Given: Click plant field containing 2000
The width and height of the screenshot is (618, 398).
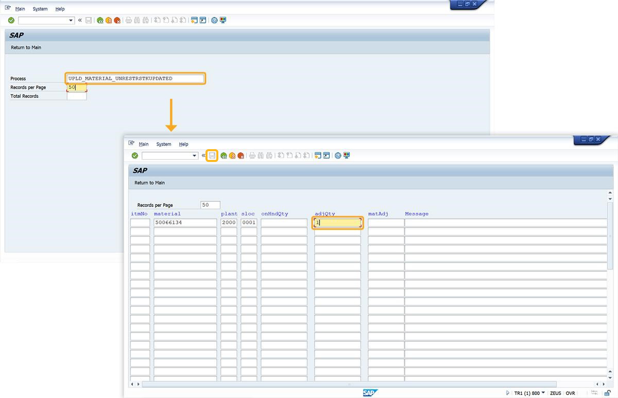Looking at the screenshot, I should pyautogui.click(x=229, y=223).
